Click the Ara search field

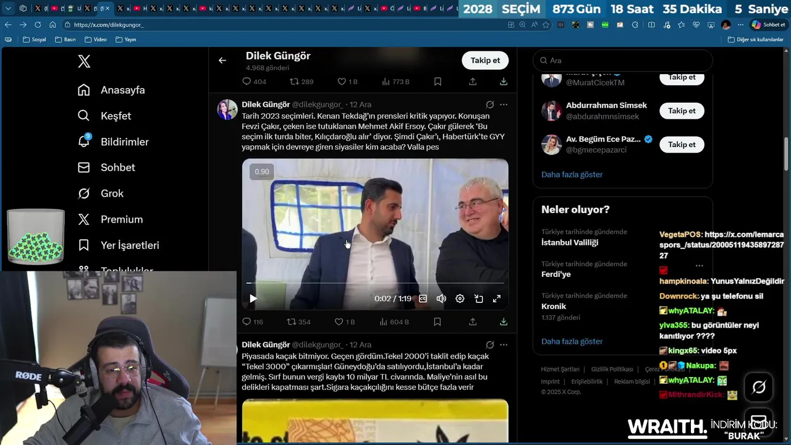click(x=623, y=60)
